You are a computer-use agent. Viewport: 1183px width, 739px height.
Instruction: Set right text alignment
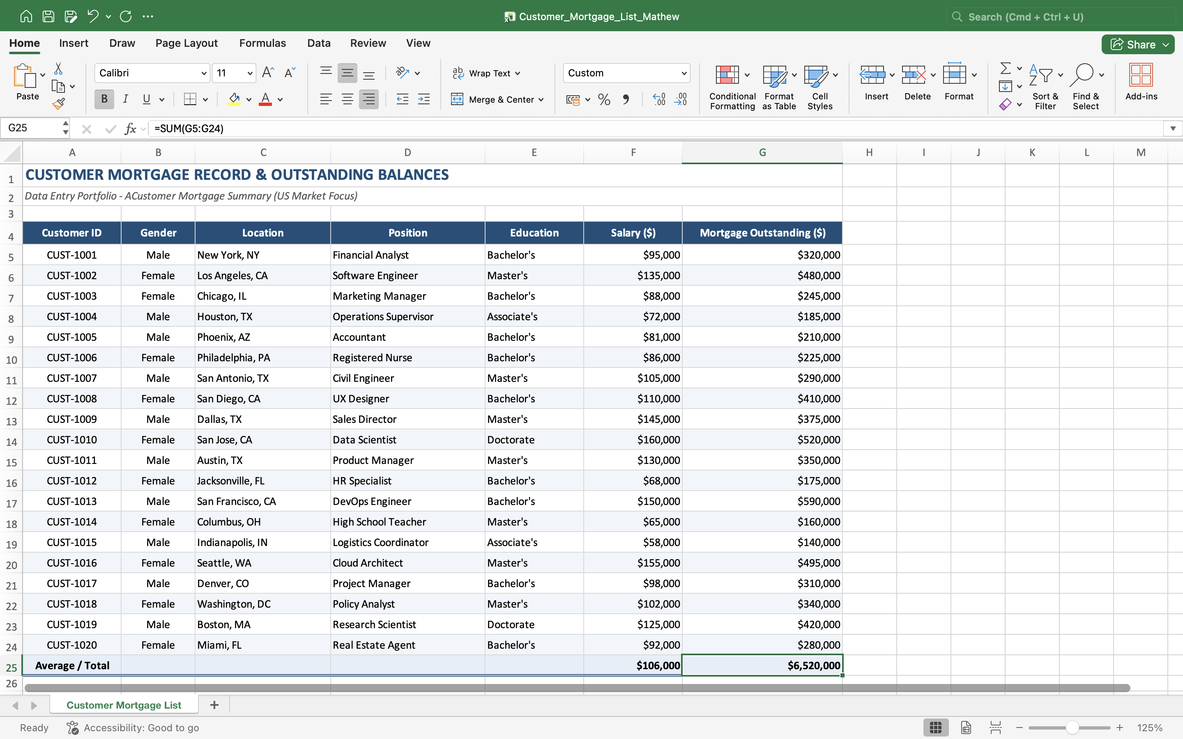tap(368, 100)
